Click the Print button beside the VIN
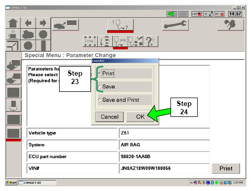The height and width of the screenshot is (191, 251). point(226,169)
